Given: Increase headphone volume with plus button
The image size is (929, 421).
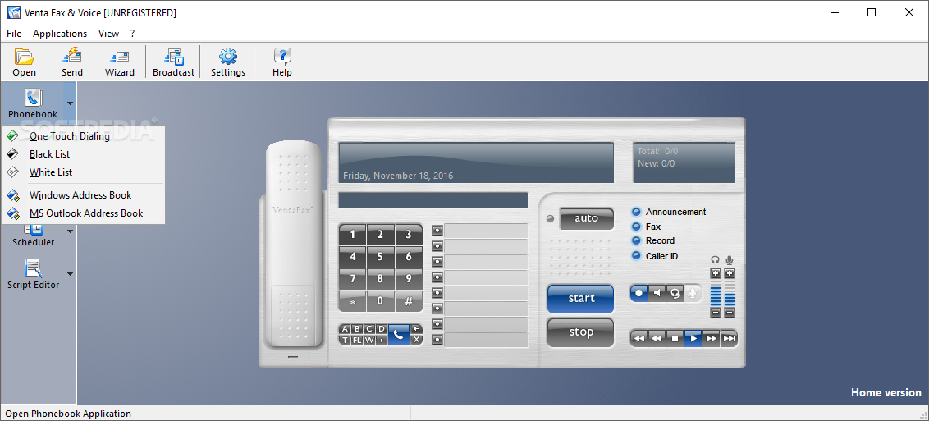Looking at the screenshot, I should click(715, 273).
